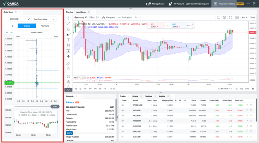Adjust the order book time slider handle
Viewport: 259px width, 143px height.
pos(55,107)
